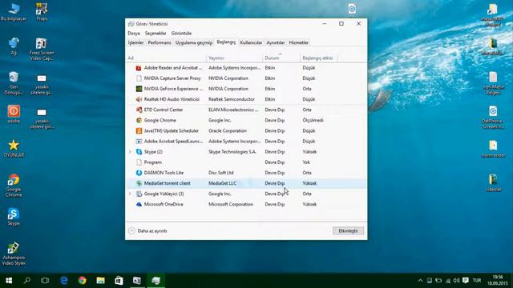Image resolution: width=513 pixels, height=288 pixels.
Task: Click the NVIDIA GeForce Experience icon
Action: click(x=139, y=89)
